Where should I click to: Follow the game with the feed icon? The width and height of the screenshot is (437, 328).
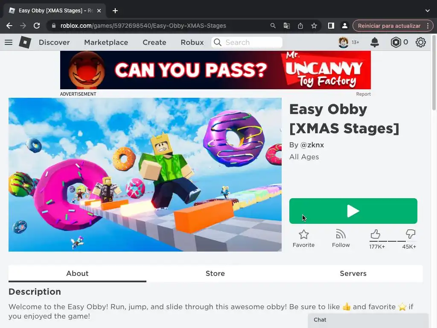coord(341,234)
